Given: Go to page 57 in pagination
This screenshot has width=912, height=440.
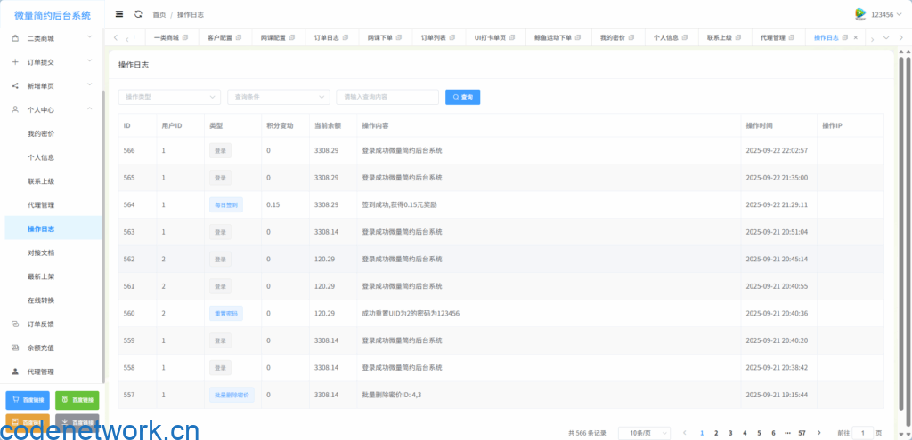Looking at the screenshot, I should pos(802,432).
